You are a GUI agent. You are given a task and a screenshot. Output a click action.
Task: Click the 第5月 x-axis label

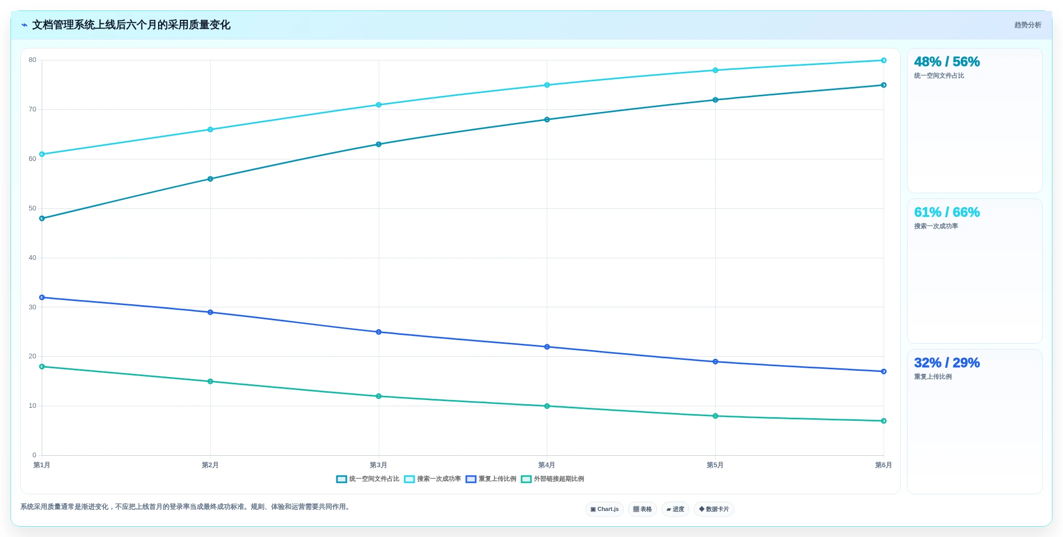[x=715, y=465]
